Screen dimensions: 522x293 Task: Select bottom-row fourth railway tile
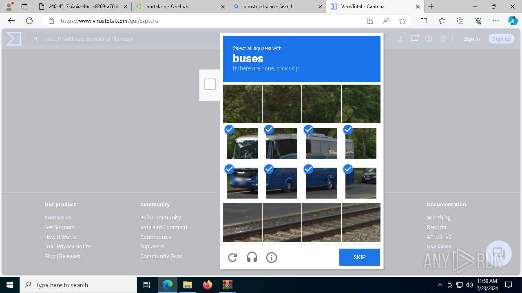tap(361, 222)
